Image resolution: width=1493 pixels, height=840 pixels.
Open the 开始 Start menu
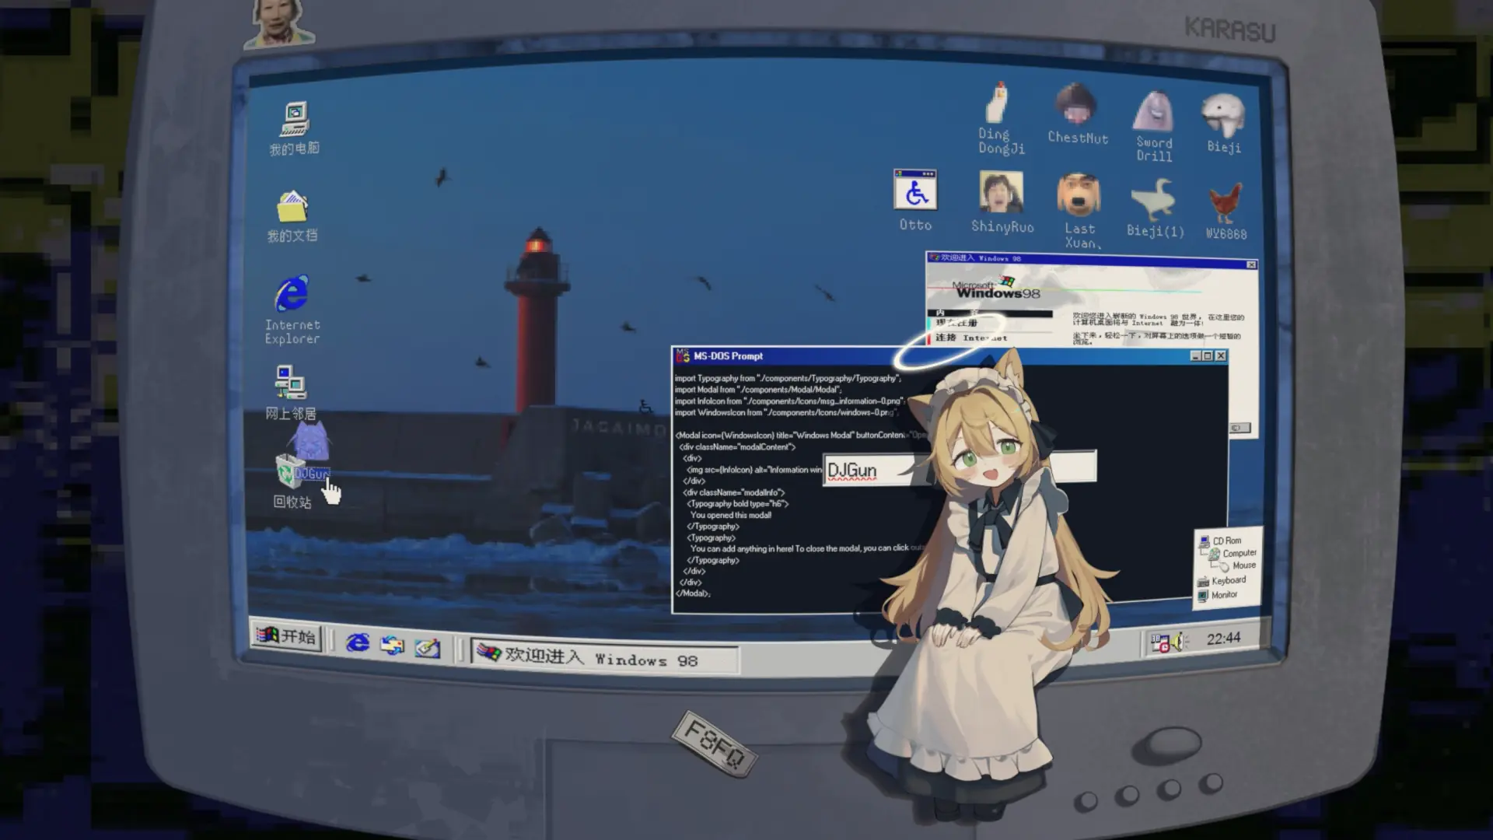pyautogui.click(x=287, y=637)
